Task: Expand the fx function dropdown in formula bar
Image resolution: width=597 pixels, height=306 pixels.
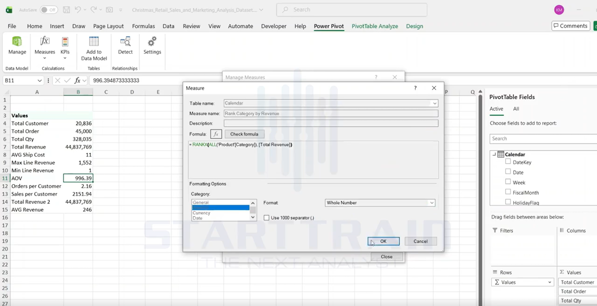Action: click(x=84, y=80)
